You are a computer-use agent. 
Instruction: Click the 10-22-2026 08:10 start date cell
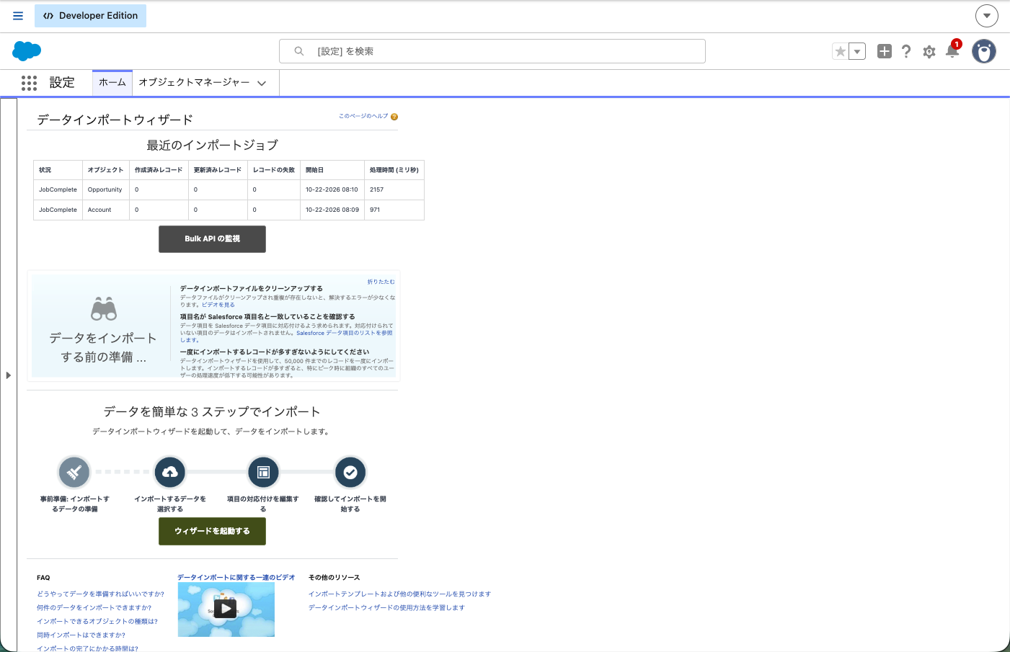(332, 189)
